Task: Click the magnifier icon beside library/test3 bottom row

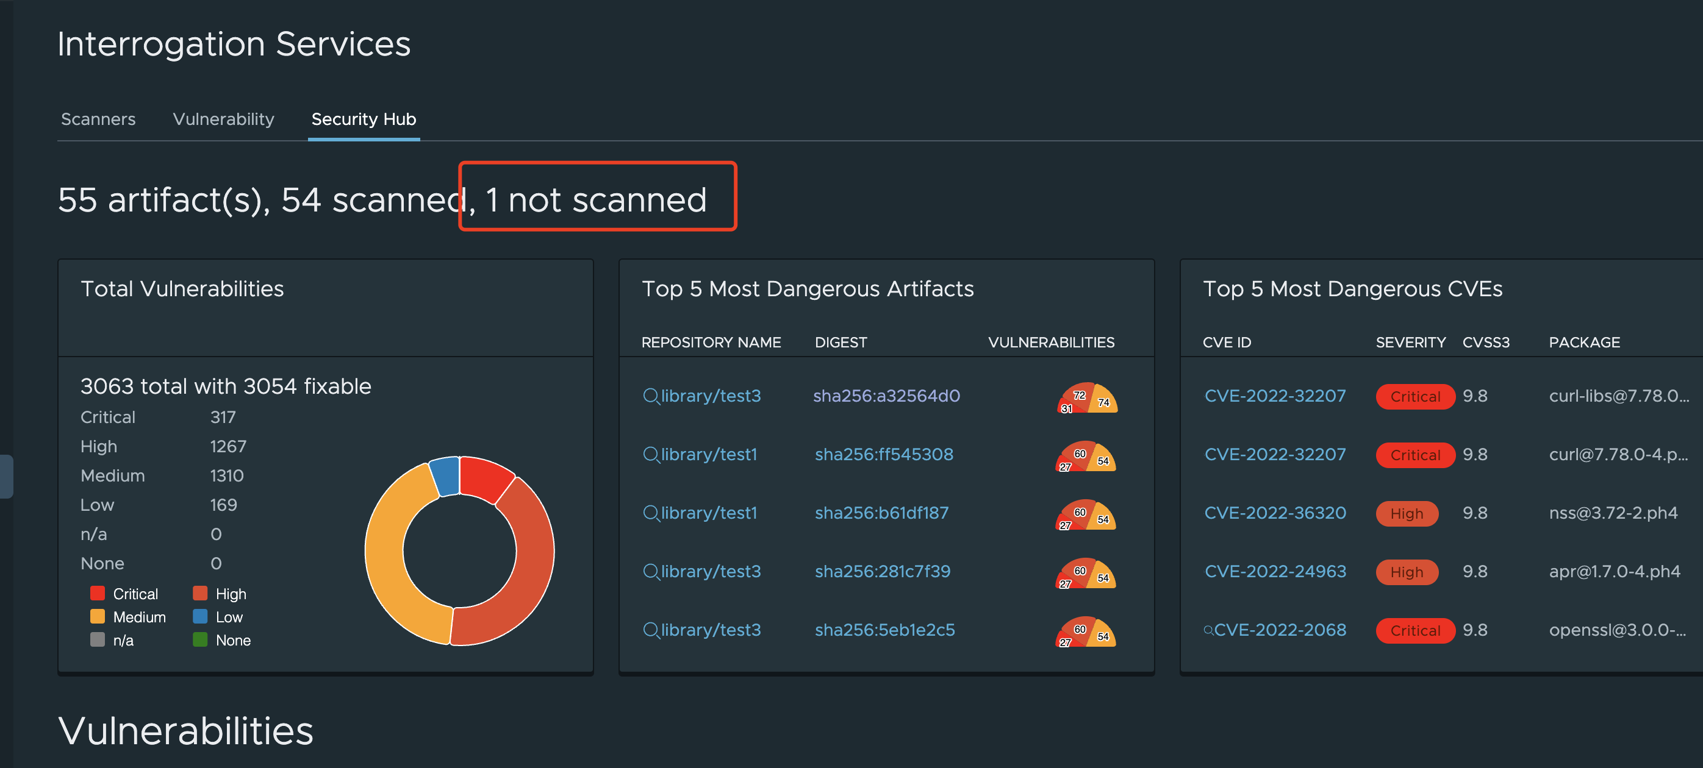Action: tap(651, 630)
